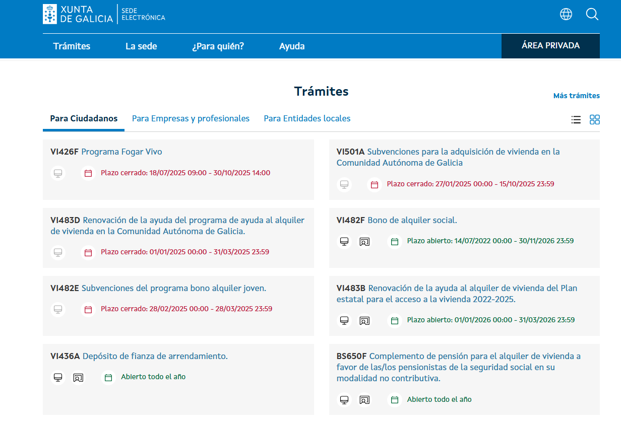Click the globe language icon in the header
This screenshot has width=621, height=423.
click(x=566, y=14)
